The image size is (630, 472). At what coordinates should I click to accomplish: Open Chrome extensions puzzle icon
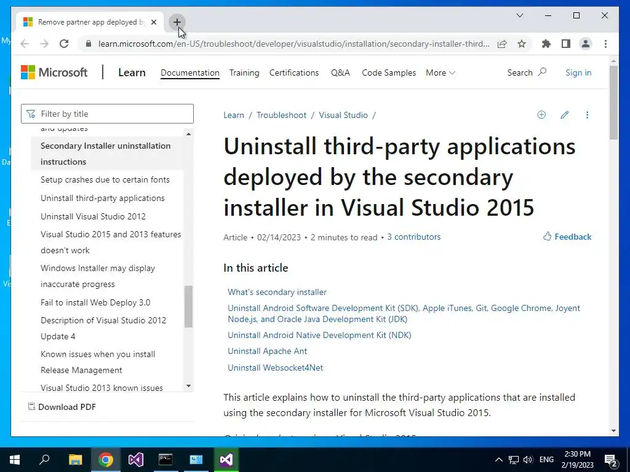(546, 44)
